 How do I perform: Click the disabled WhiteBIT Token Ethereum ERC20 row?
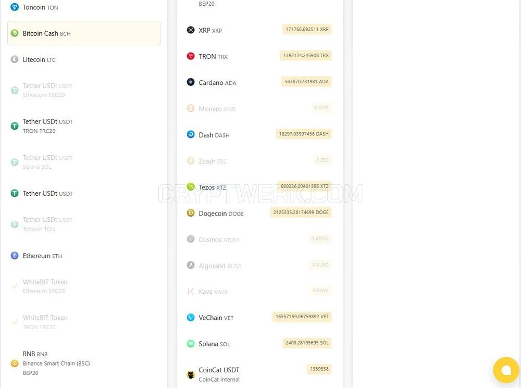[84, 286]
